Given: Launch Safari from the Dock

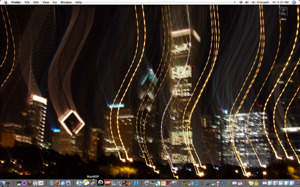Looking at the screenshot, I should coord(52,183).
